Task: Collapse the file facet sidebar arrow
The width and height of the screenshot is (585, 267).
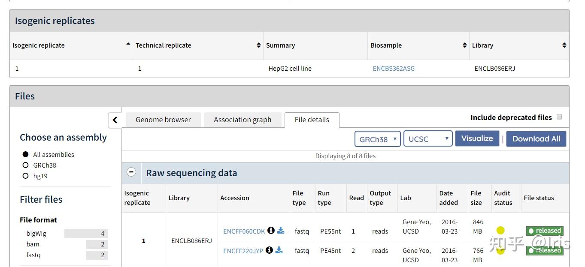Action: coord(115,120)
